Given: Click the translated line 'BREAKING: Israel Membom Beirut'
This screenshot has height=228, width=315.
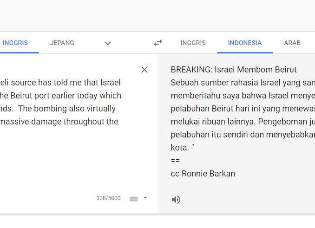Looking at the screenshot, I should point(234,70).
